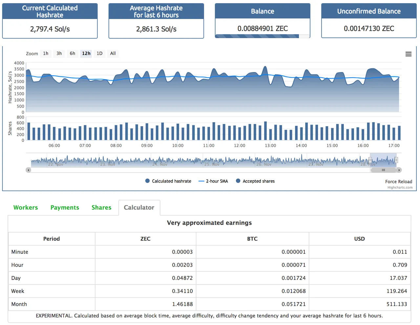Click the 26. Nov label in the navigator
The width and height of the screenshot is (420, 325).
tap(264, 164)
